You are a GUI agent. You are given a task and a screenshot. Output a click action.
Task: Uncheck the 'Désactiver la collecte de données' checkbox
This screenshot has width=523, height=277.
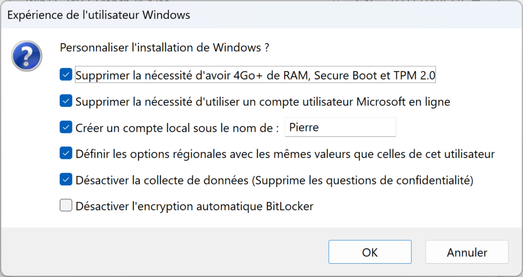coord(66,179)
